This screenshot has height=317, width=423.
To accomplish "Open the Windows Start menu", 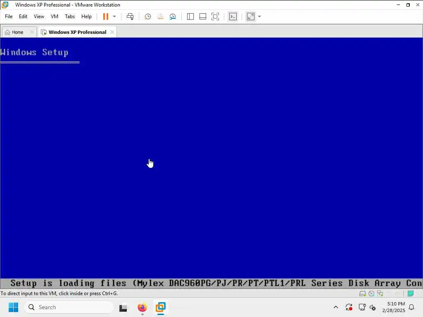I will [x=13, y=307].
